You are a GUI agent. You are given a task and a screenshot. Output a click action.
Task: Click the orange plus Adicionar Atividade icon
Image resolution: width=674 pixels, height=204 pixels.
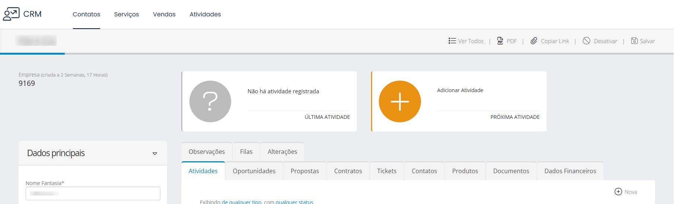tap(400, 101)
